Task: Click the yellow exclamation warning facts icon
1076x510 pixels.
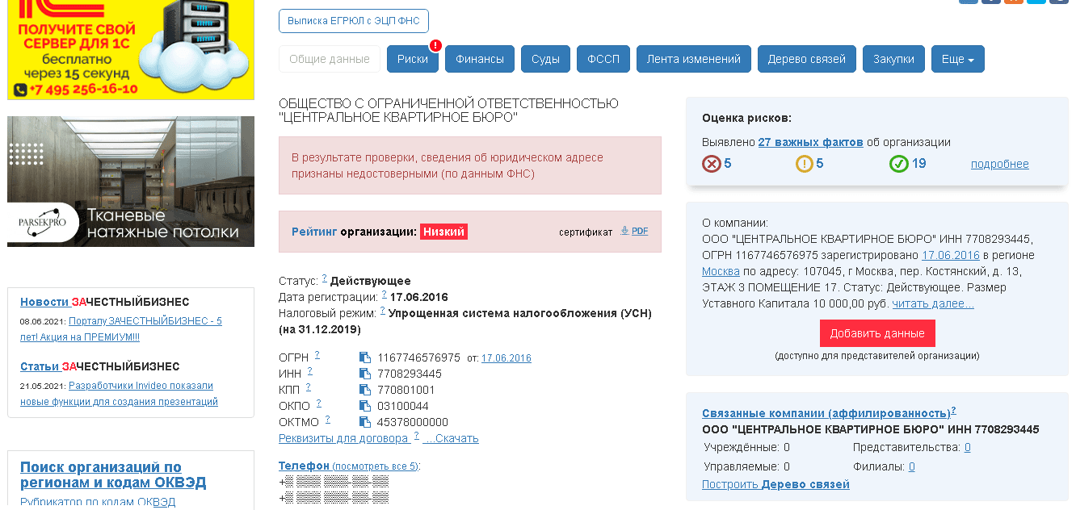Action: pyautogui.click(x=804, y=164)
